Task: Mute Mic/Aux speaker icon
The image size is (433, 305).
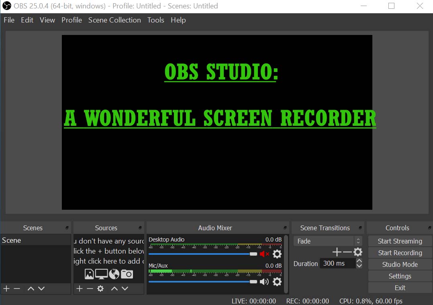Action: click(x=264, y=282)
